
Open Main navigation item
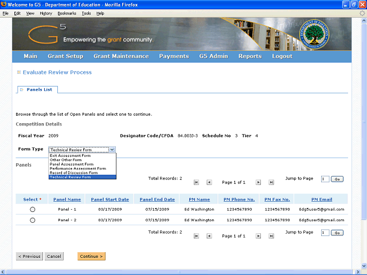coord(30,56)
